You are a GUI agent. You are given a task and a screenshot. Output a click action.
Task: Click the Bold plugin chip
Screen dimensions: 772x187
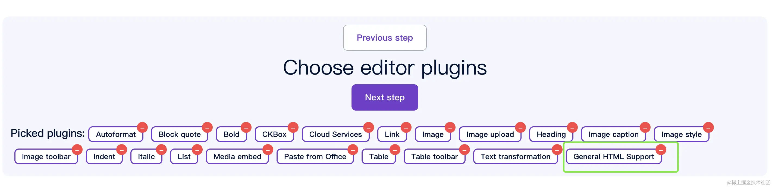pyautogui.click(x=231, y=134)
